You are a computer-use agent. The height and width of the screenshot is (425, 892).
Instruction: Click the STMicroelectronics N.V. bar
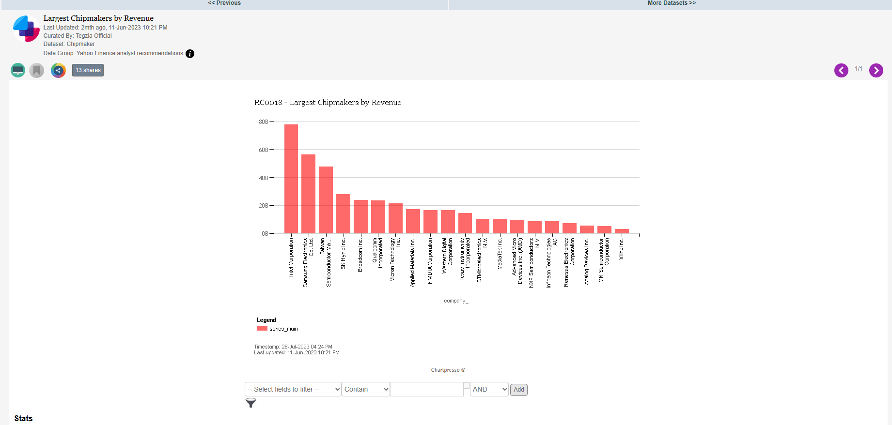click(483, 226)
